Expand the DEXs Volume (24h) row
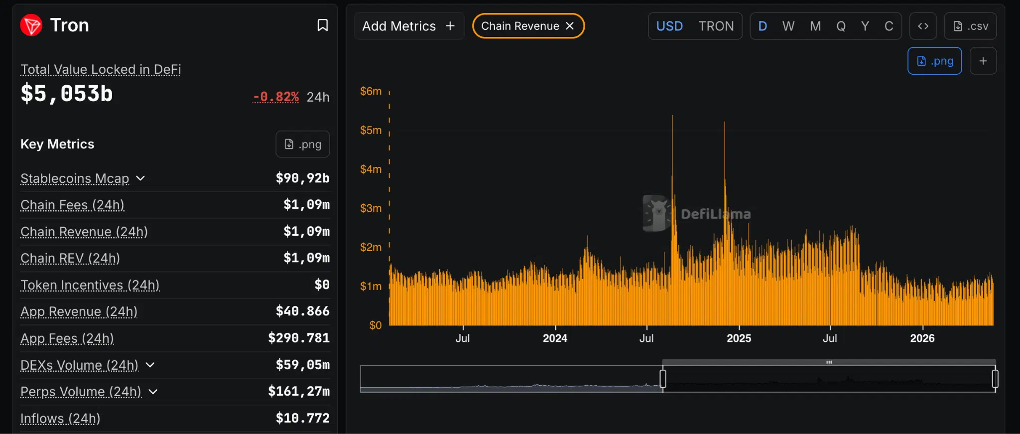 pyautogui.click(x=150, y=365)
